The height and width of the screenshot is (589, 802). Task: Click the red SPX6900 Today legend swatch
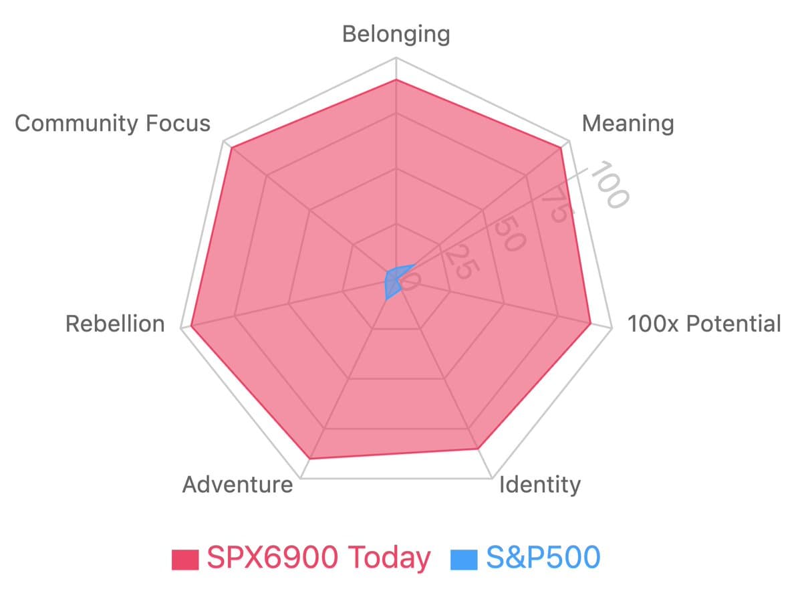click(185, 560)
